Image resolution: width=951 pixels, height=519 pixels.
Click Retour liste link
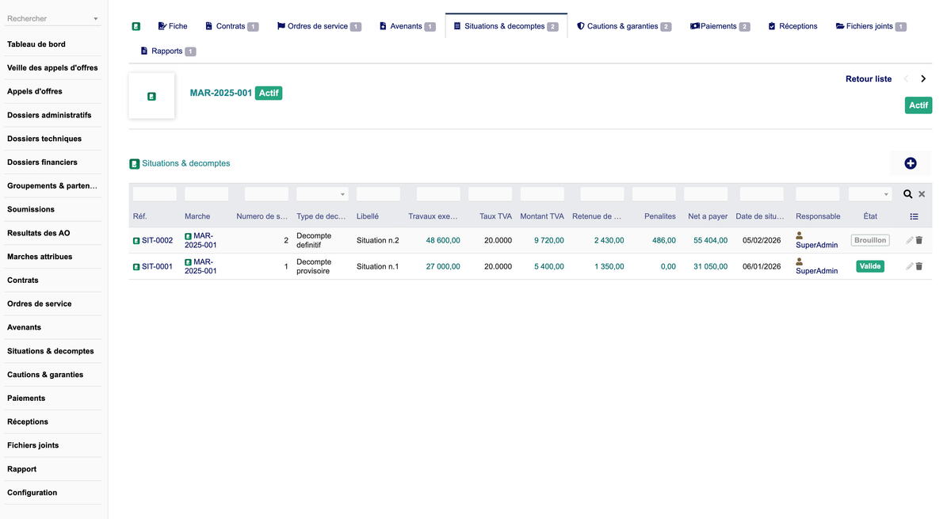(x=869, y=78)
